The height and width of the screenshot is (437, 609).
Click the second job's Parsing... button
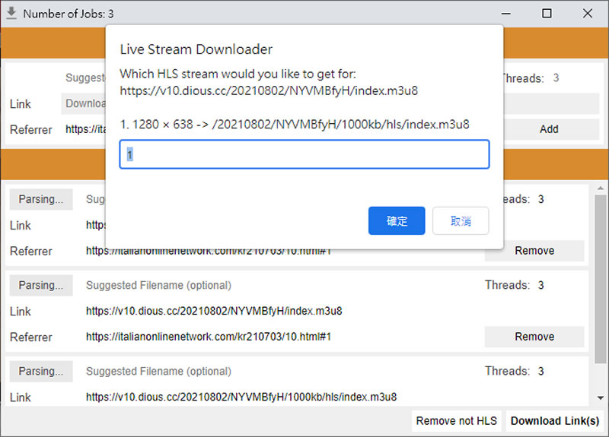pos(41,285)
